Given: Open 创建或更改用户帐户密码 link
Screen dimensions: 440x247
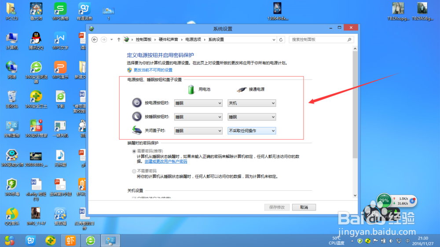Looking at the screenshot, I should coord(166,161).
